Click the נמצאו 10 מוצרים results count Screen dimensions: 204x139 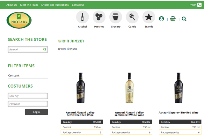click(x=68, y=49)
